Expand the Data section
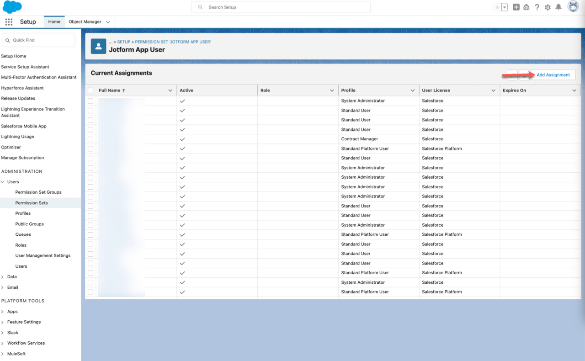This screenshot has width=585, height=361. [x=3, y=277]
